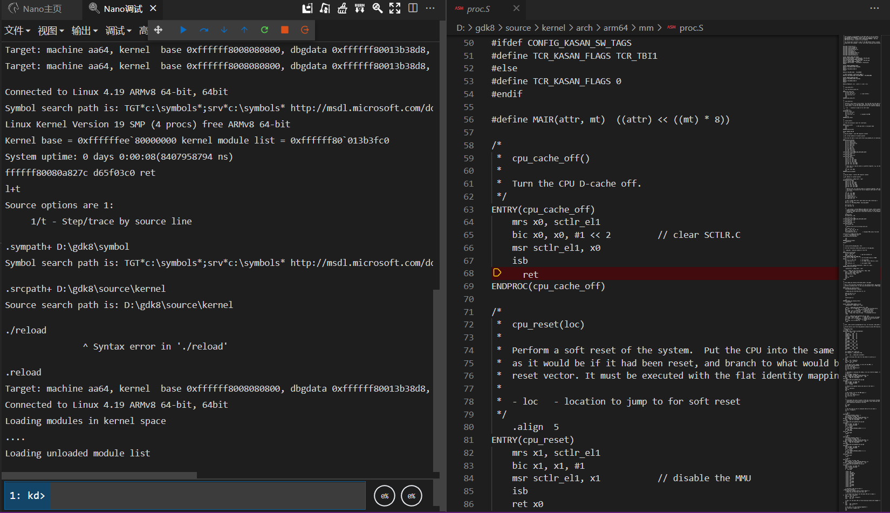Click the kernel breadcrumb segment
The image size is (890, 513).
point(553,28)
